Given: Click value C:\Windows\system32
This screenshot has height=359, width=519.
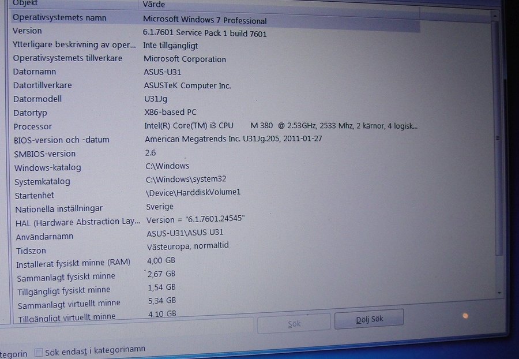Looking at the screenshot, I should 186,179.
